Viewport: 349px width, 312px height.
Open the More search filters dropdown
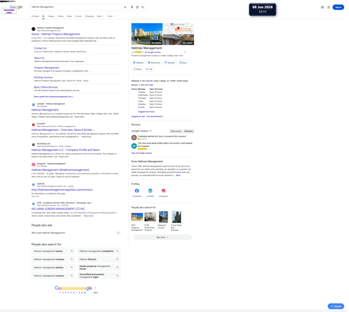[100, 16]
